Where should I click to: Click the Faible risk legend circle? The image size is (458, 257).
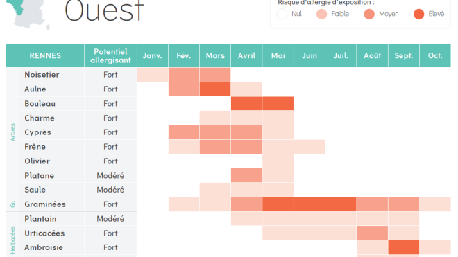pyautogui.click(x=321, y=14)
